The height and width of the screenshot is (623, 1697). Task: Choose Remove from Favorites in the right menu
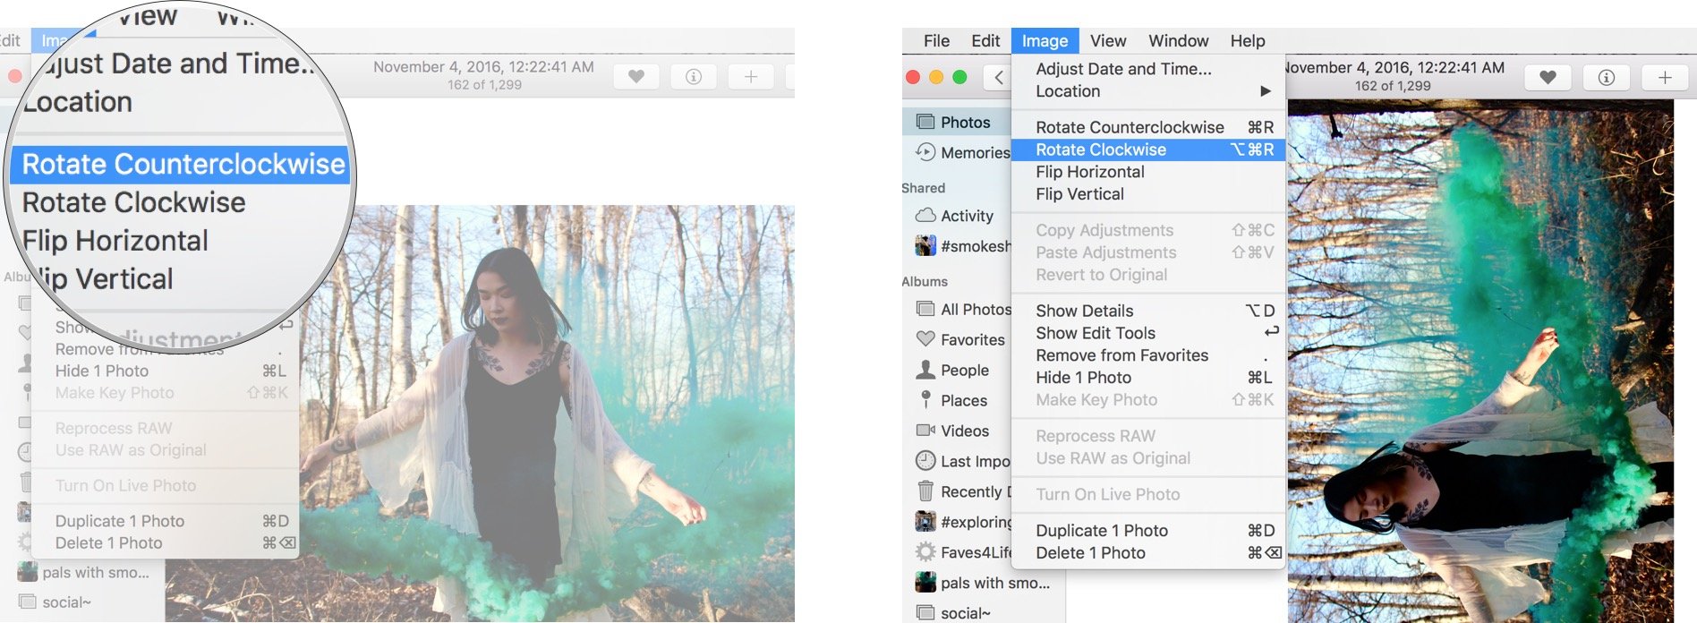[x=1121, y=355]
